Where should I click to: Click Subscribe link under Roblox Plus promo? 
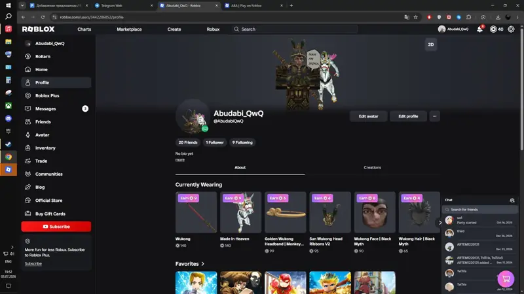[33, 264]
